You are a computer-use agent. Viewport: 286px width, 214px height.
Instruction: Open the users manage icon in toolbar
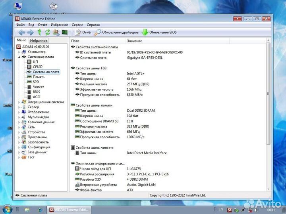(56, 32)
